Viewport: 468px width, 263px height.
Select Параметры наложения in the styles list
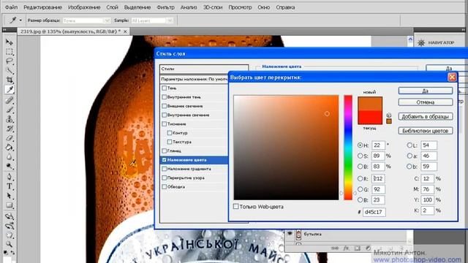(194, 79)
